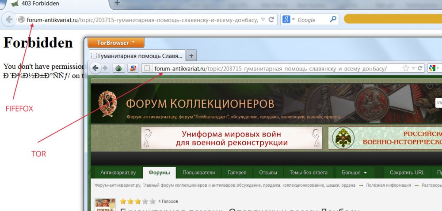Reload the 403 Forbidden page in Firefox
Image resolution: width=442 pixels, height=211 pixels.
(271, 20)
